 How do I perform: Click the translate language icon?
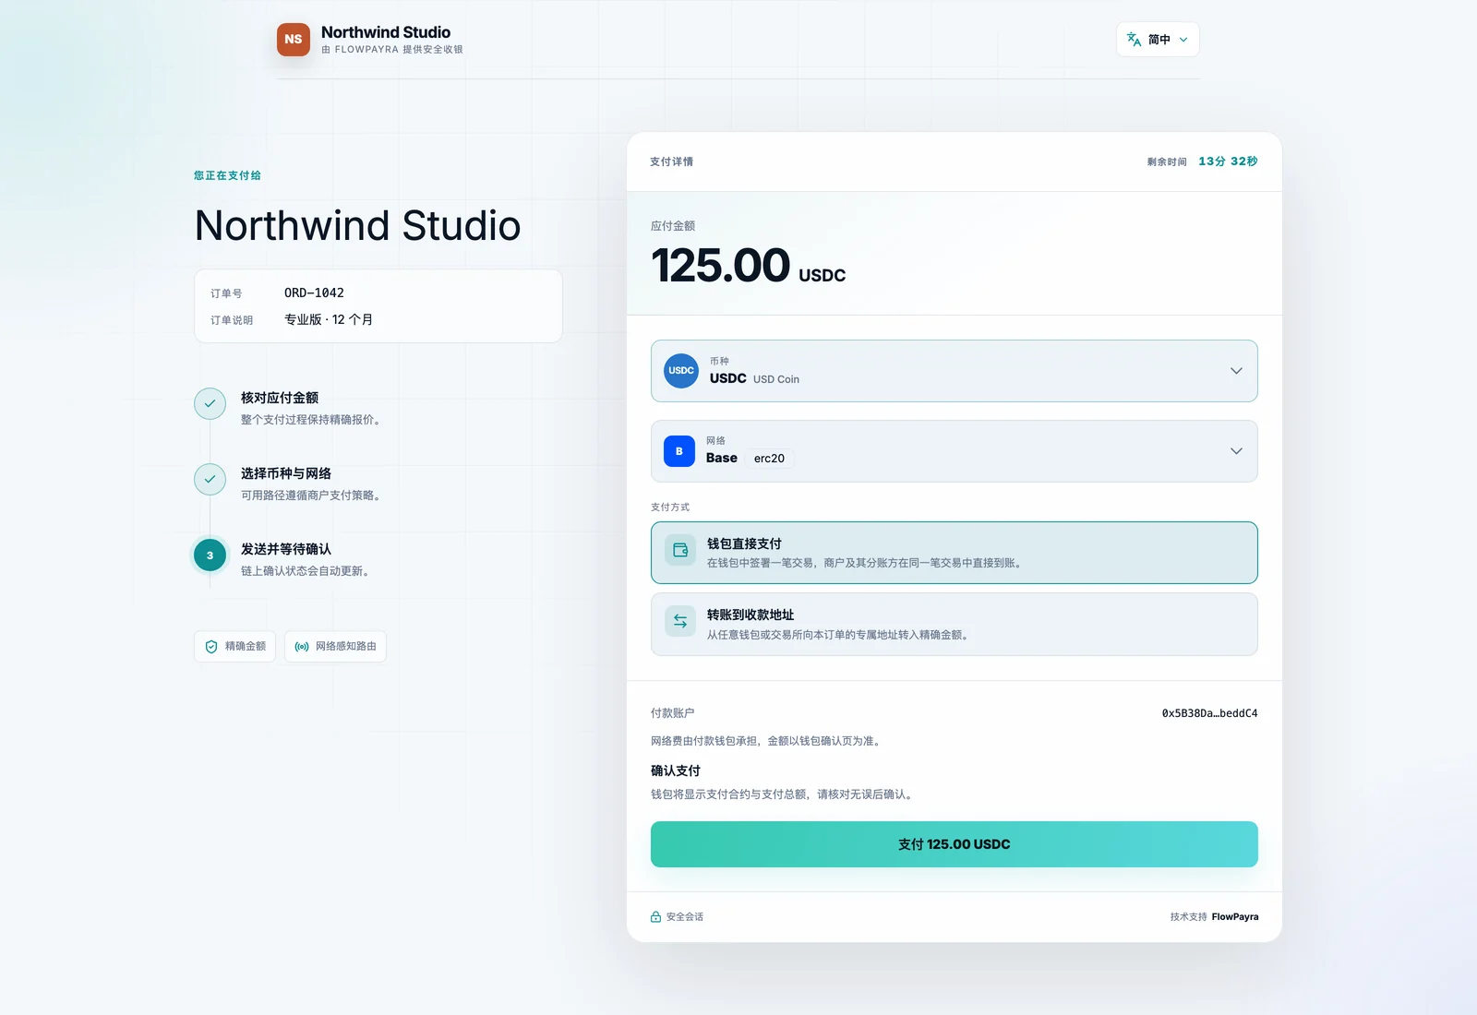(x=1134, y=40)
